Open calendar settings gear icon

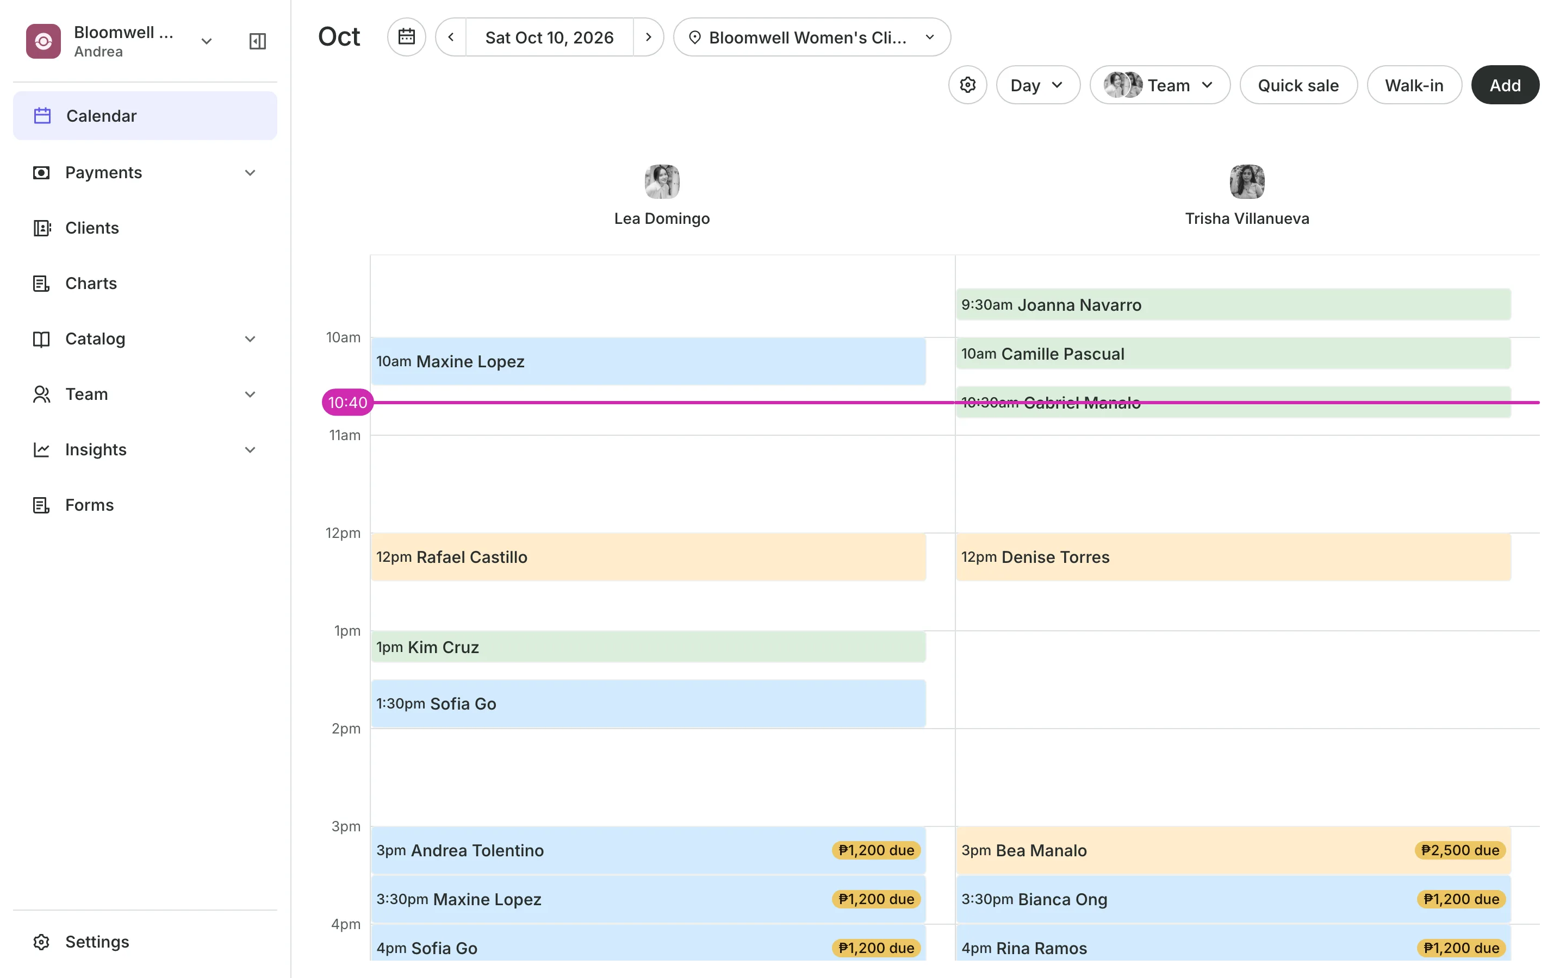967,85
